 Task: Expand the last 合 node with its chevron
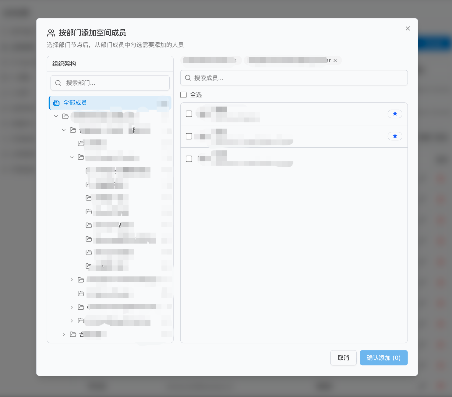tap(64, 334)
